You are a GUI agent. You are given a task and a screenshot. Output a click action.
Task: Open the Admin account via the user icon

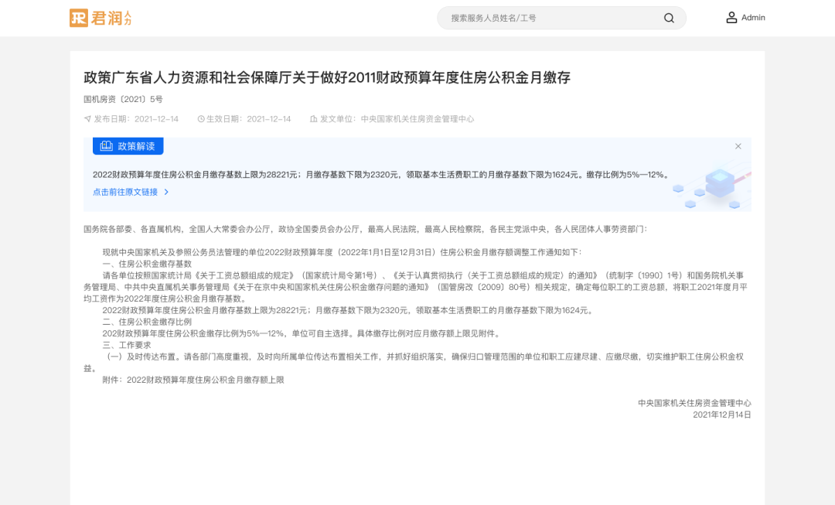point(732,17)
